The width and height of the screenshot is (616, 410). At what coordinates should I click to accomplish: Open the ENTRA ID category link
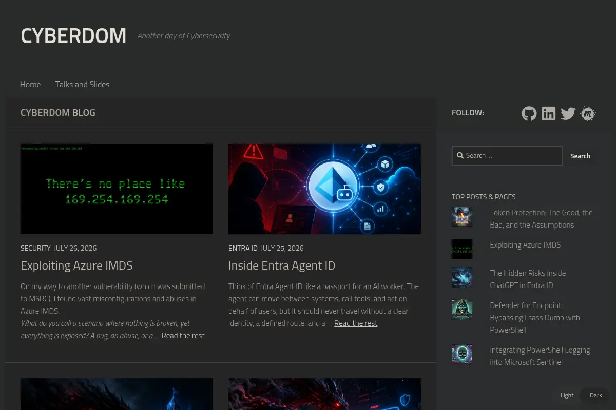tap(243, 248)
